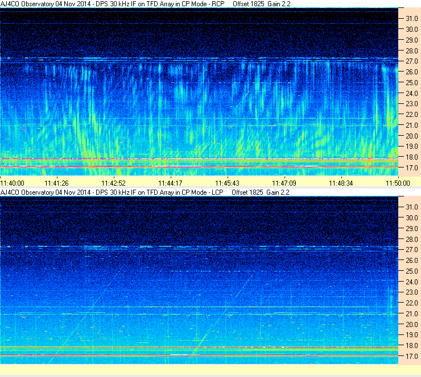Click the 22.0 frequency label in LCP panel
Screen dimensions: 421x377
pos(412,303)
